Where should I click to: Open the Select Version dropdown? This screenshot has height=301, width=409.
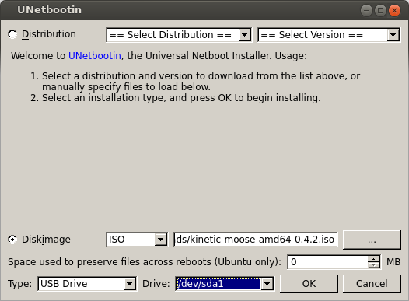[329, 35]
